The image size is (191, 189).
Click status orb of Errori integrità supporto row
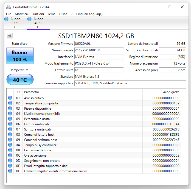[10, 166]
